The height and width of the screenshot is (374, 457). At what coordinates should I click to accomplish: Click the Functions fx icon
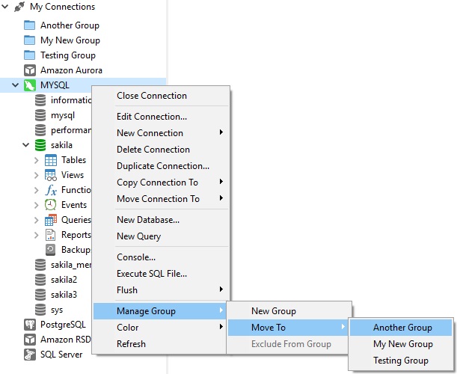pos(51,190)
